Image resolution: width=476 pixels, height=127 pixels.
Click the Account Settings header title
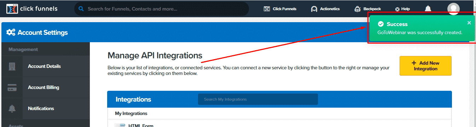42,33
